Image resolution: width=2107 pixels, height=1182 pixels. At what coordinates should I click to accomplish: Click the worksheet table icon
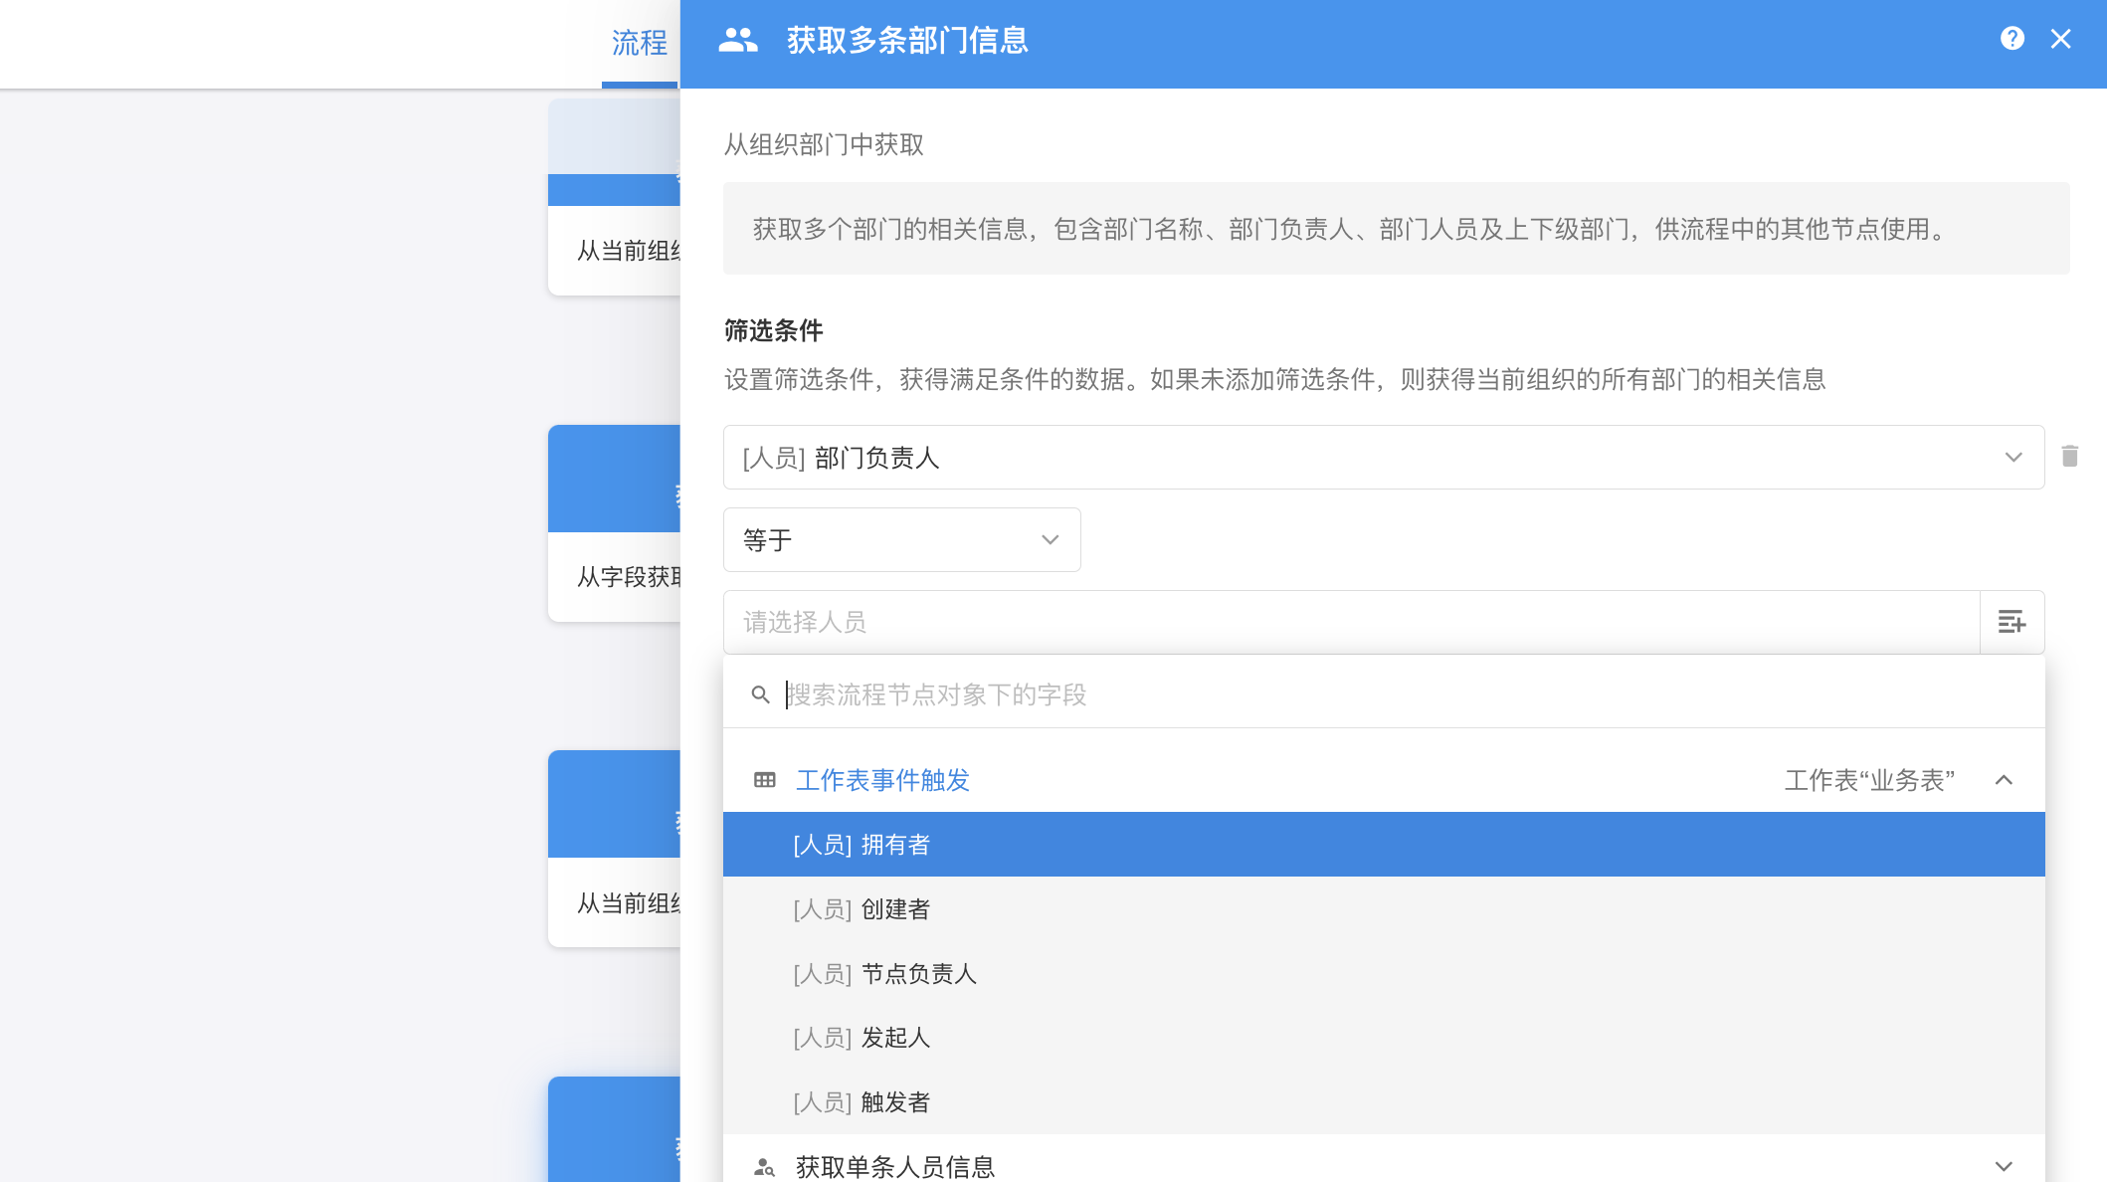(764, 780)
